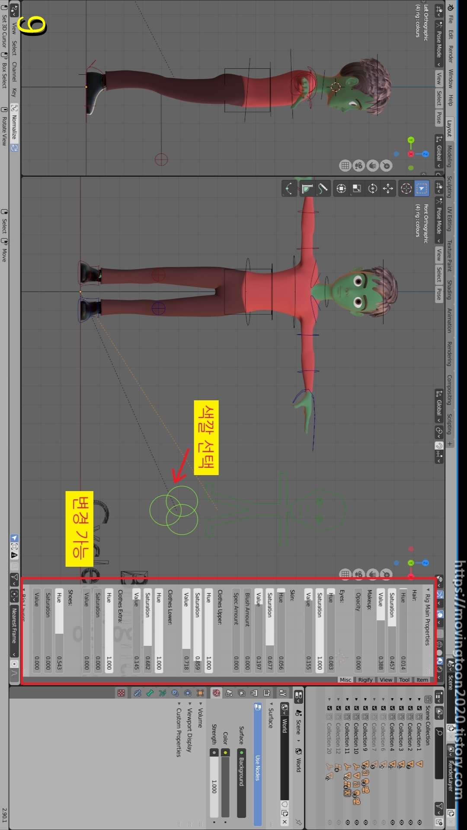467x830 pixels.
Task: Open Render properties tab icon
Action: pyautogui.click(x=267, y=693)
